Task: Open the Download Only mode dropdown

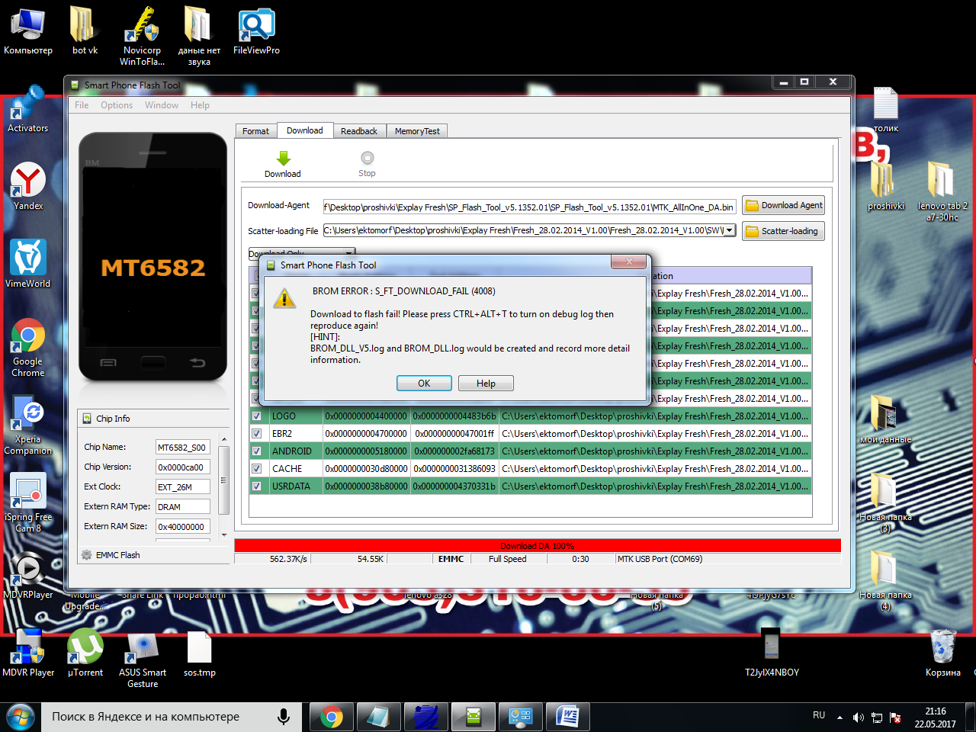Action: tap(348, 252)
